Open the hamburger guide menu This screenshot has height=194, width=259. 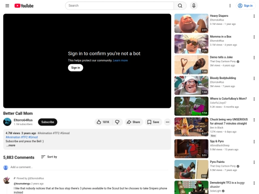point(7,6)
